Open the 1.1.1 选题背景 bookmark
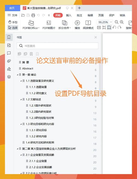 coord(38,87)
